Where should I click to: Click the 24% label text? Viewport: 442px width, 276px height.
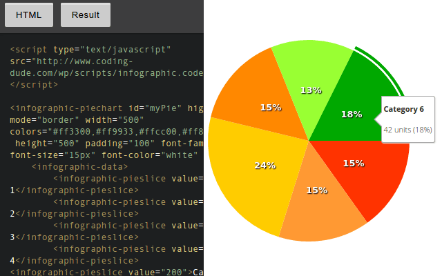265,166
